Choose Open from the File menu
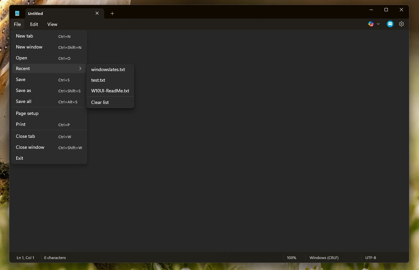The height and width of the screenshot is (270, 419). [x=22, y=58]
